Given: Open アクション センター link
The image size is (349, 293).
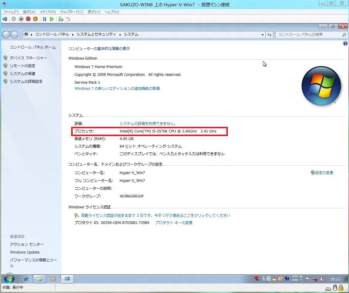Looking at the screenshot, I should 27,244.
